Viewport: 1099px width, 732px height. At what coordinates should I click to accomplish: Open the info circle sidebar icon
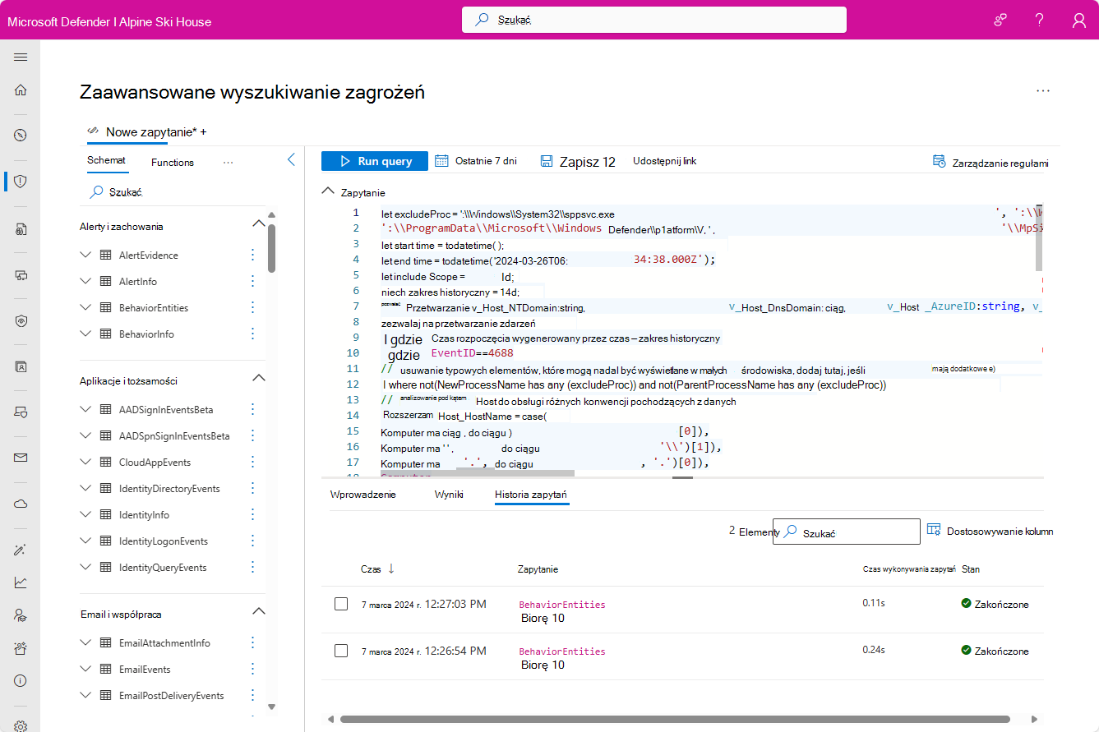pos(21,681)
